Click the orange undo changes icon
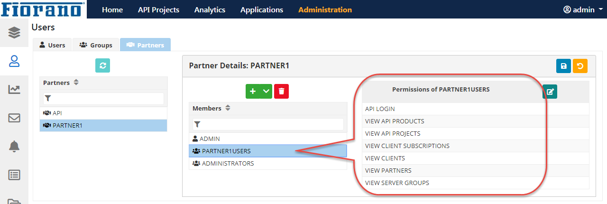The height and width of the screenshot is (204, 607). [580, 66]
